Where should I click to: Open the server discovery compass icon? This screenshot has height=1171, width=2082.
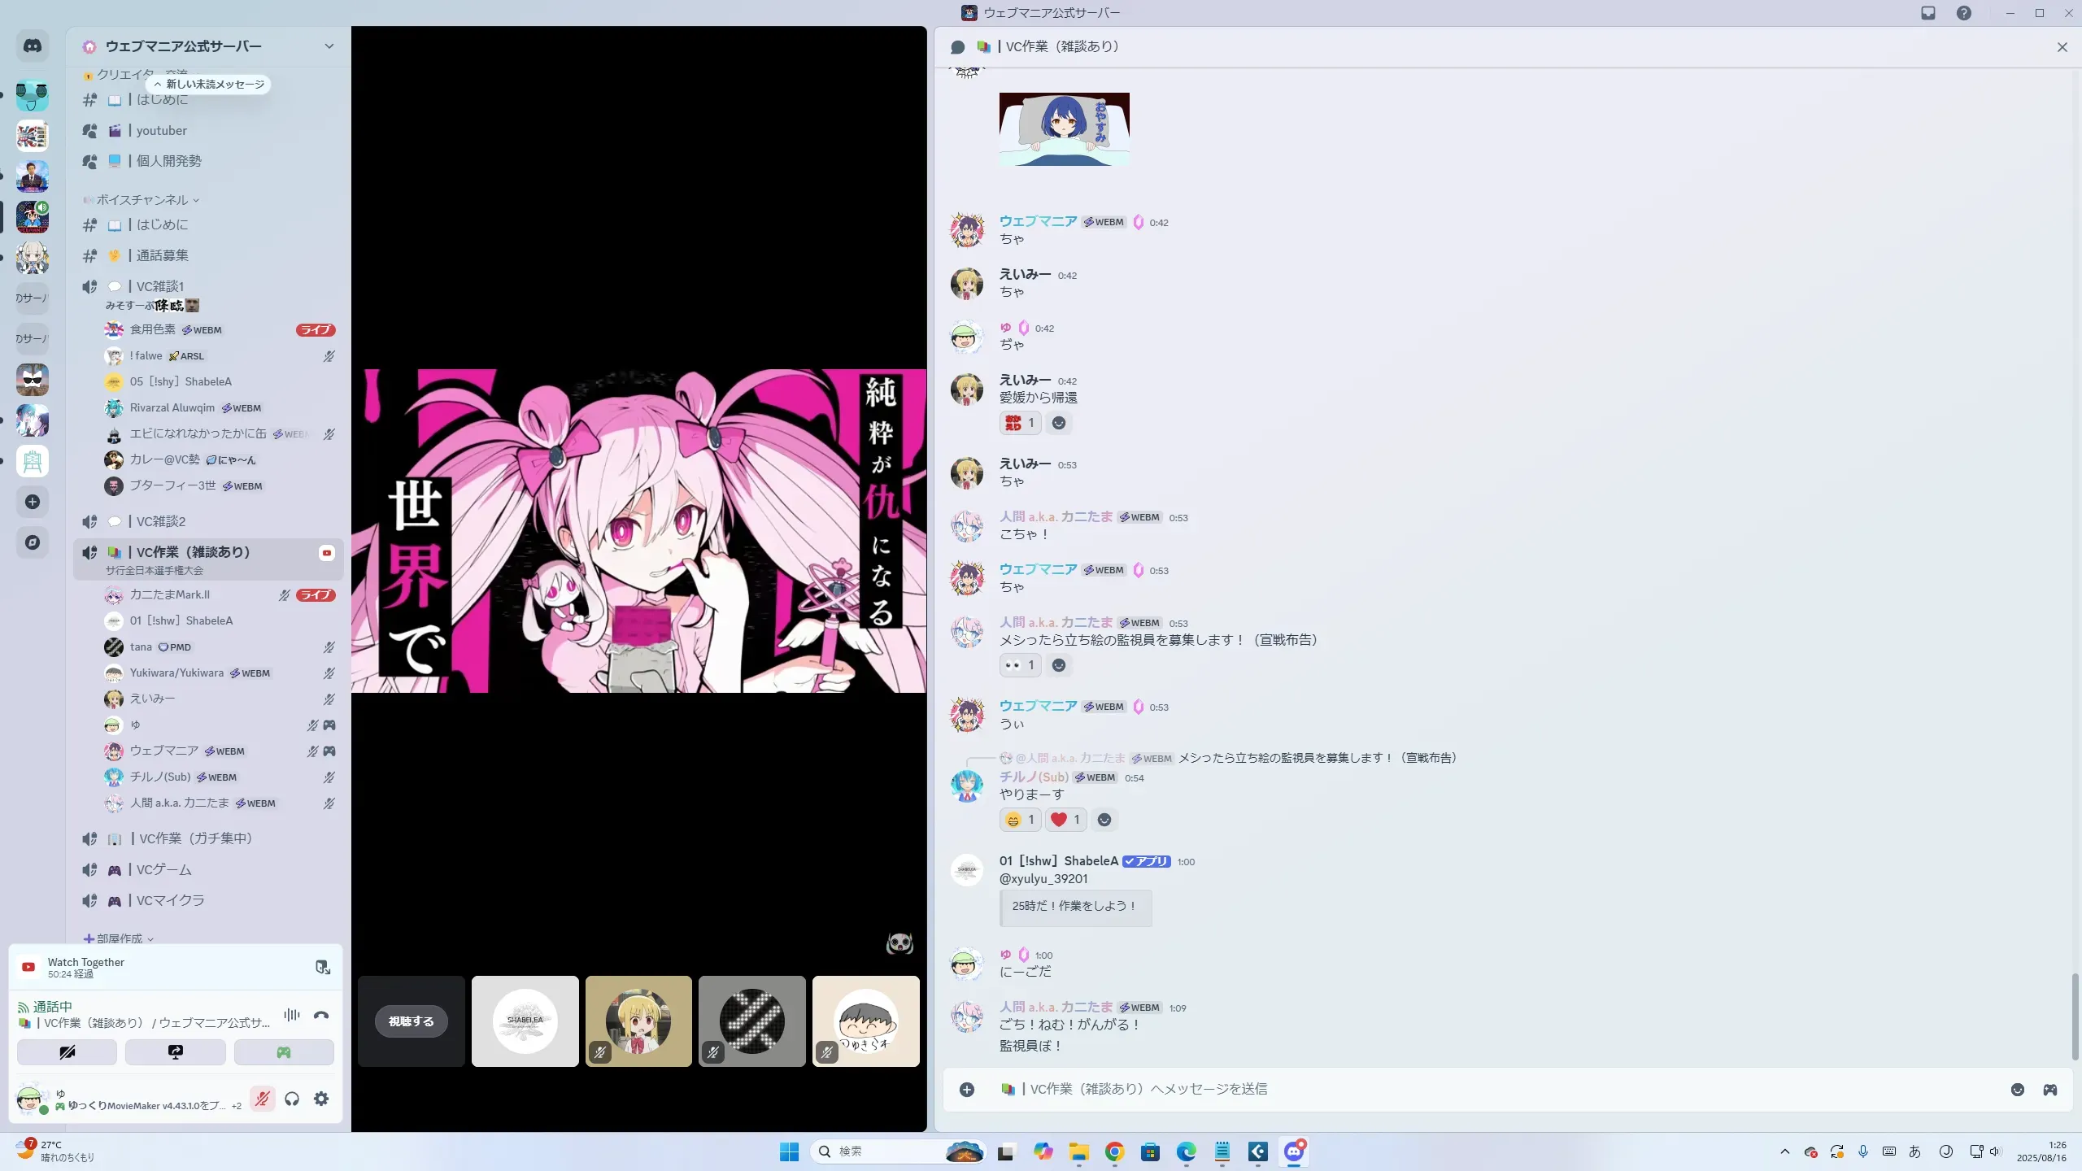click(33, 542)
